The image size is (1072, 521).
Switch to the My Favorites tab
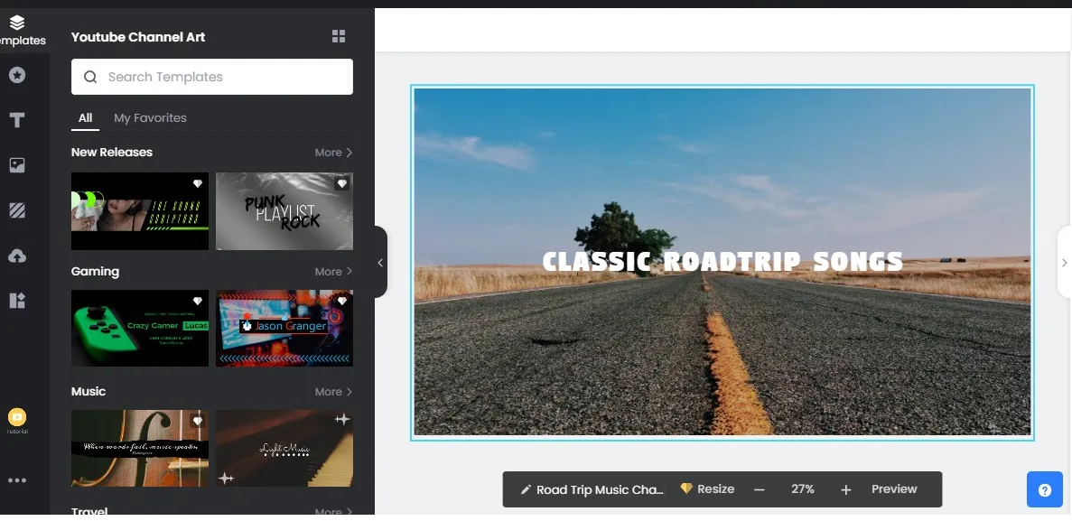(x=151, y=117)
